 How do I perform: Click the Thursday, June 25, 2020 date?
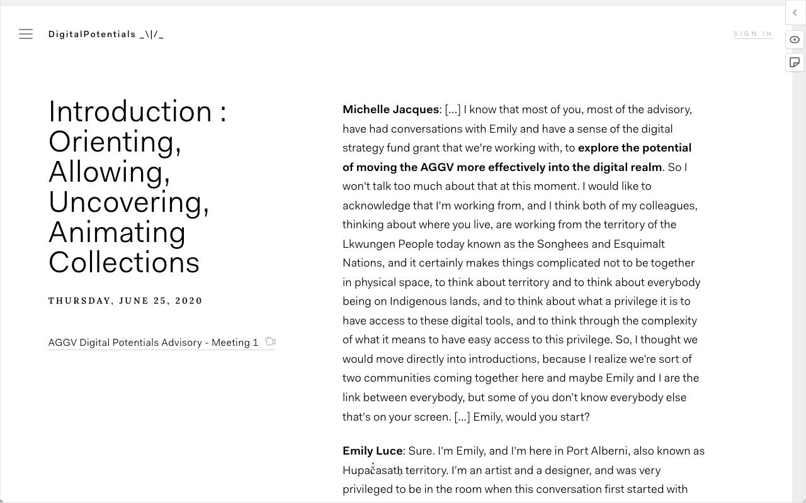[125, 301]
